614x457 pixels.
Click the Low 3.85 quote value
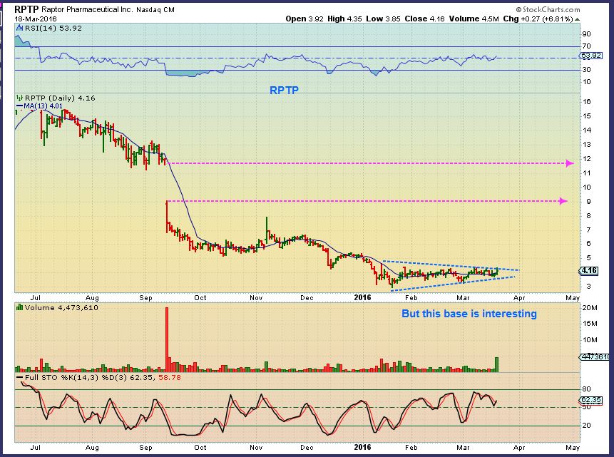click(x=383, y=19)
